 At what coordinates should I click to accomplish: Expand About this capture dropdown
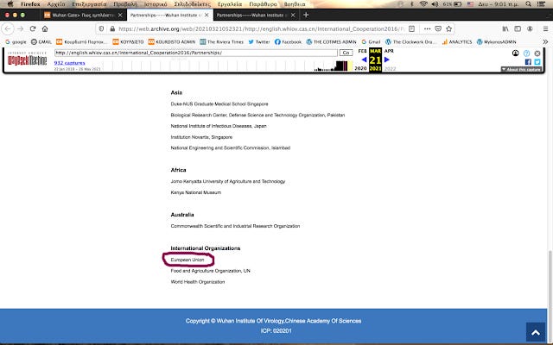click(x=521, y=69)
